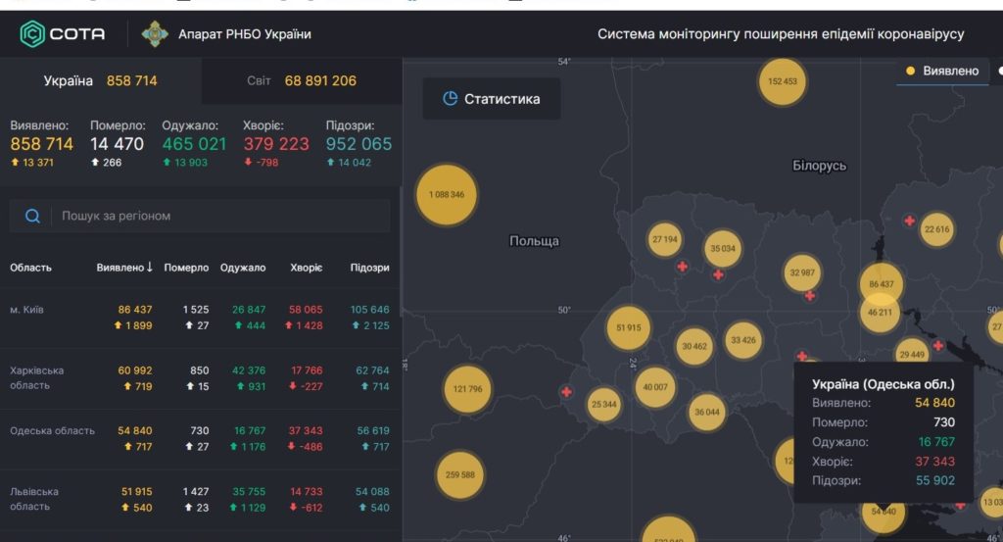Click the Пошук за регіоном search field

click(200, 217)
